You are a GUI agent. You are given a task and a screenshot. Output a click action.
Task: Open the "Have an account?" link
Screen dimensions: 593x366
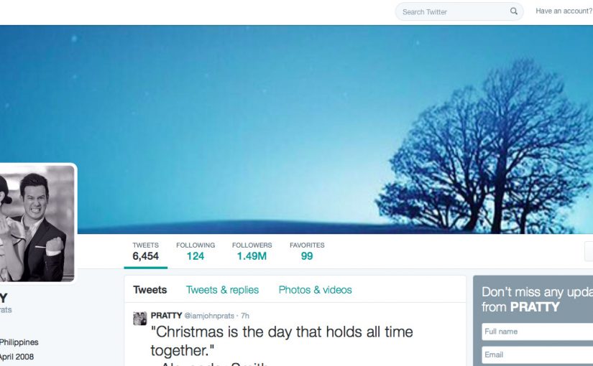pos(564,11)
